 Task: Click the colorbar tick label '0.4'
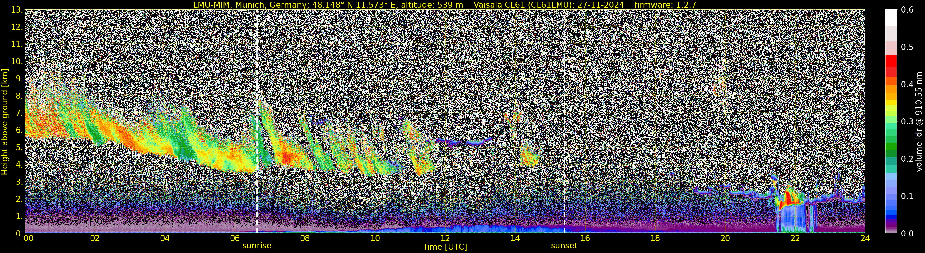click(x=907, y=85)
